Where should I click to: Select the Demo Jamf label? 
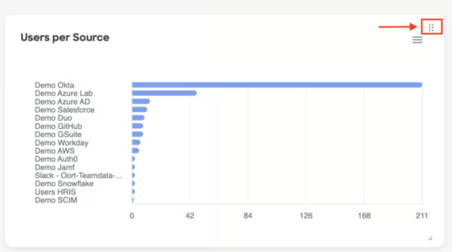(x=55, y=167)
